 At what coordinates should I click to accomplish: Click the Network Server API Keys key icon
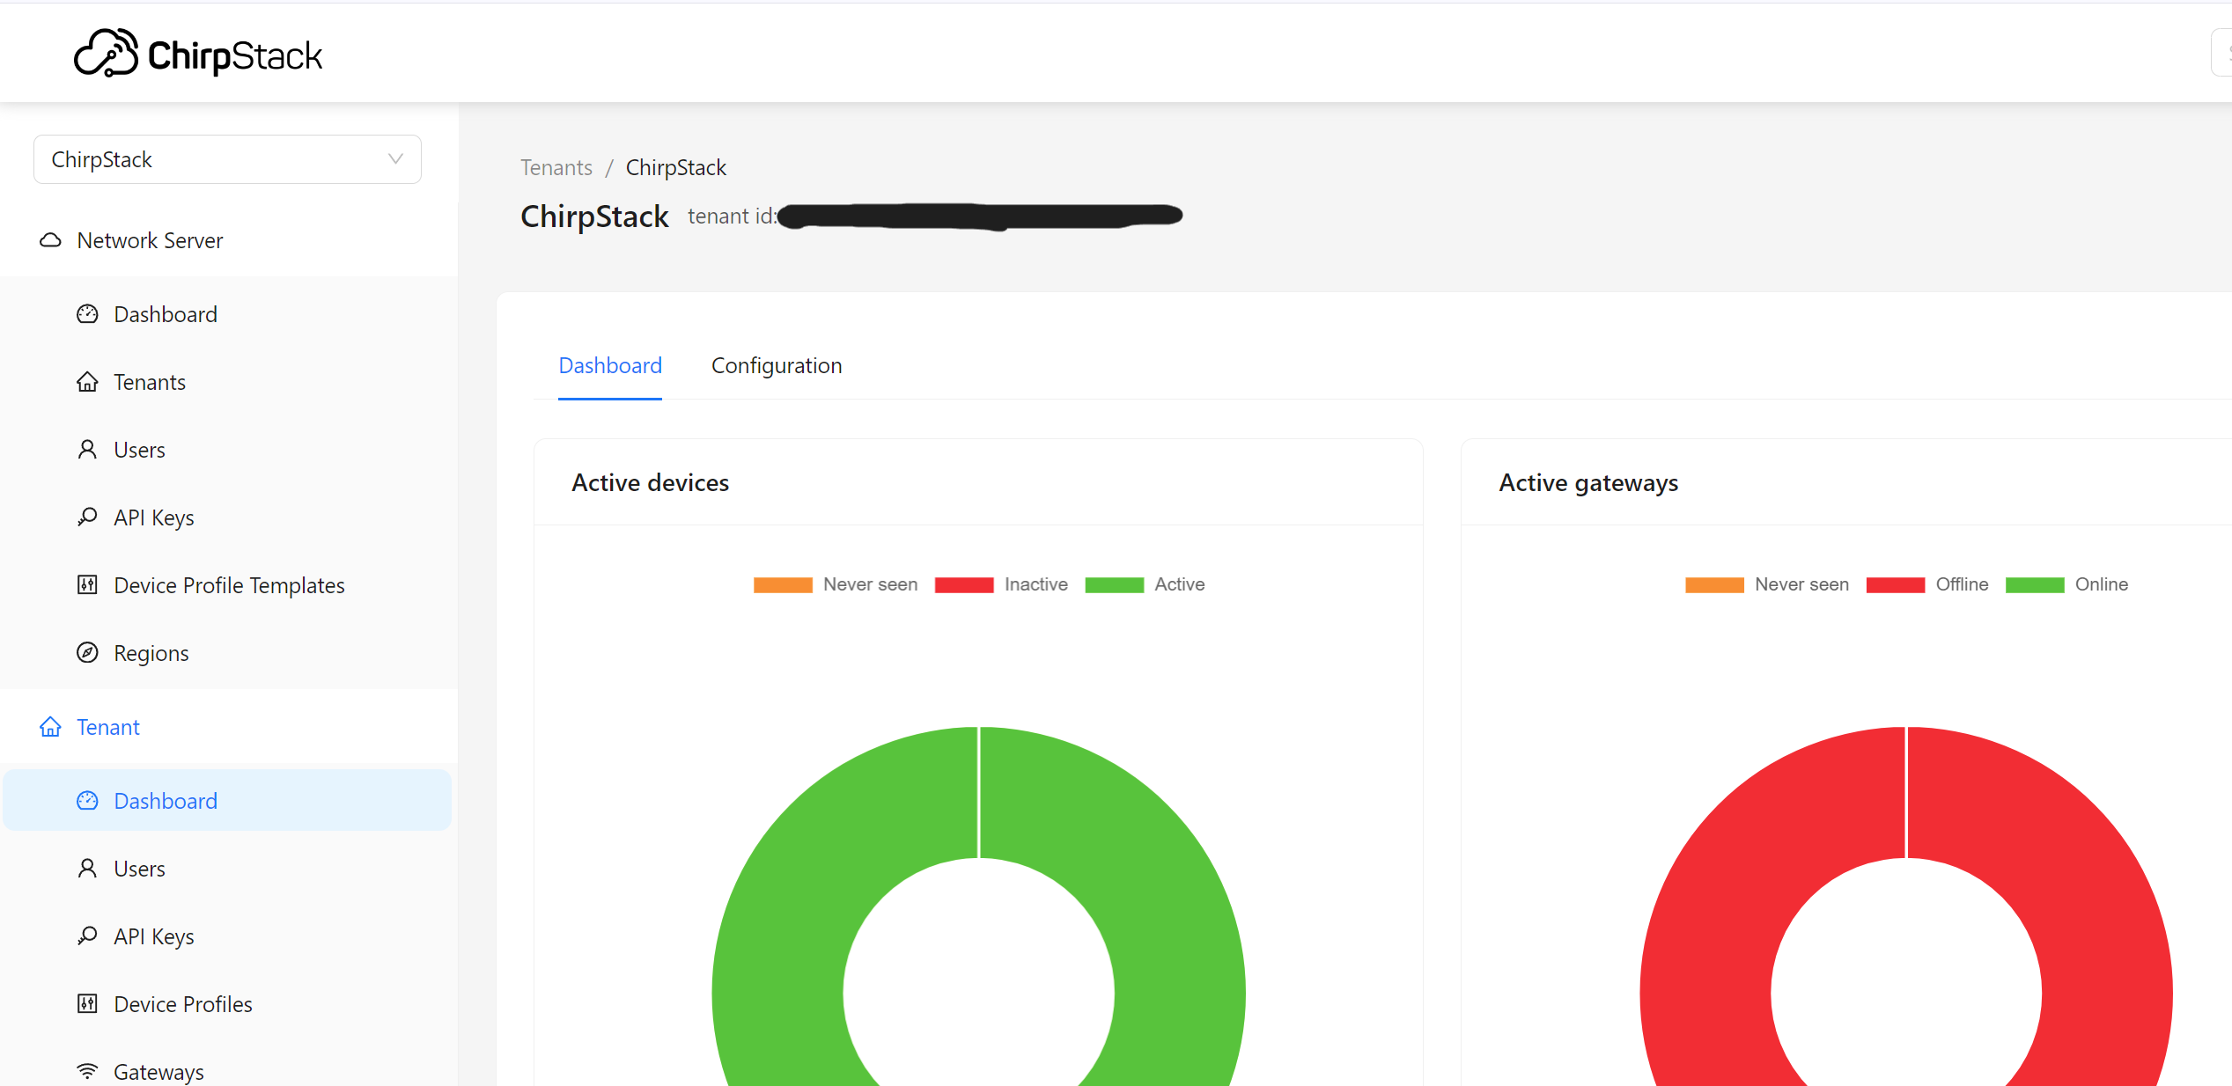[87, 517]
